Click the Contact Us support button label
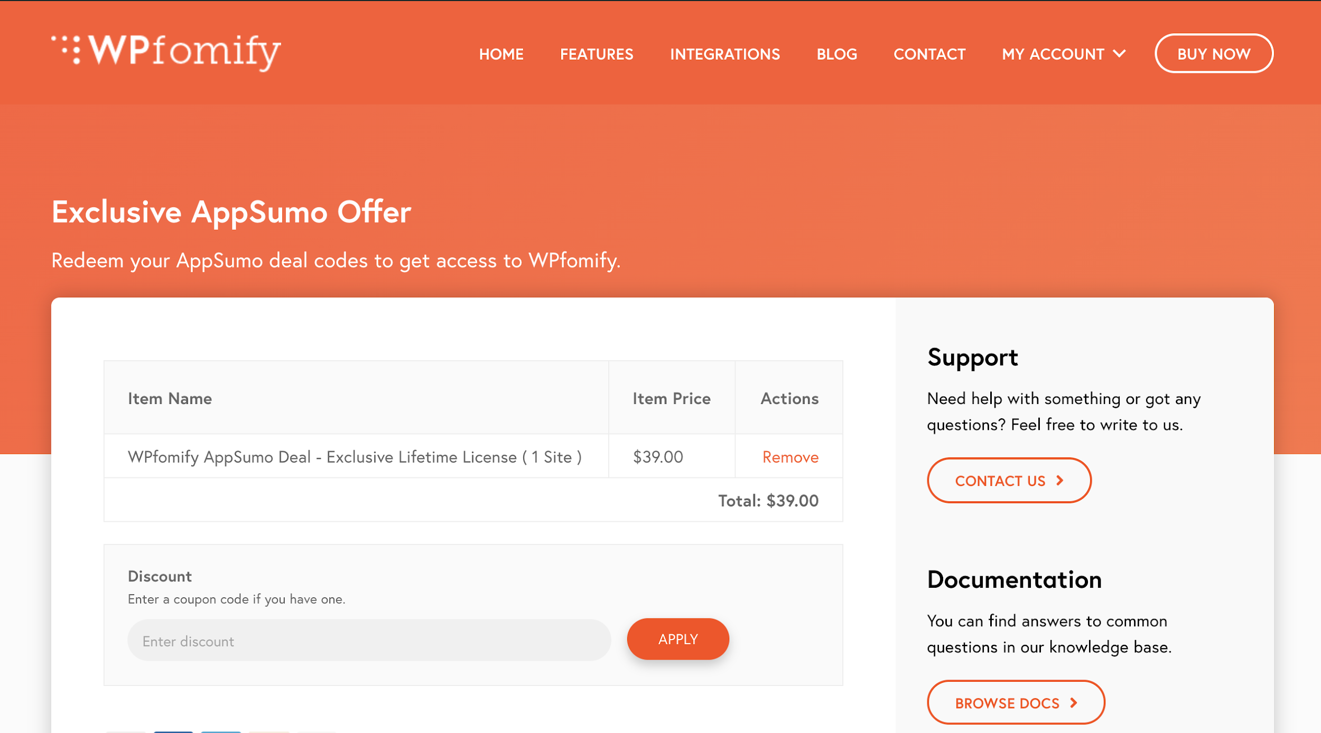Screen dimensions: 1321x733 [x=1000, y=481]
